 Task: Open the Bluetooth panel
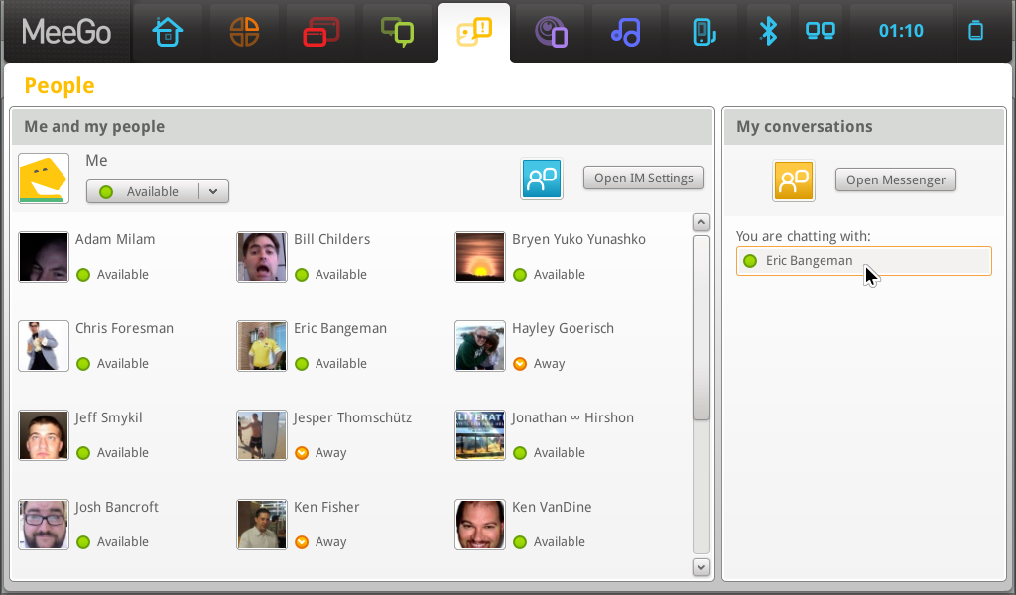(x=769, y=31)
